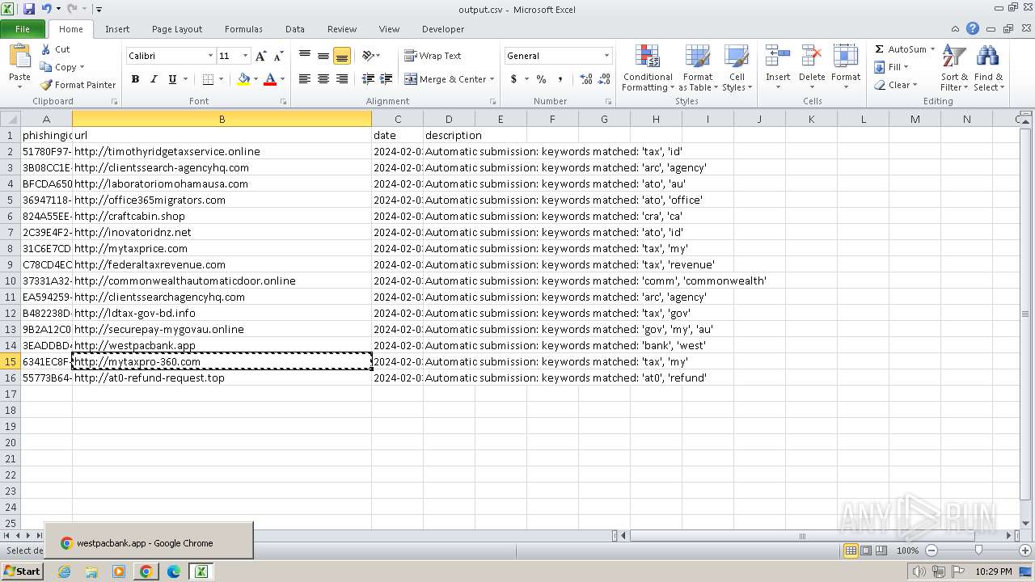The width and height of the screenshot is (1035, 582).
Task: Click the Delete cells icon
Action: pos(812,56)
